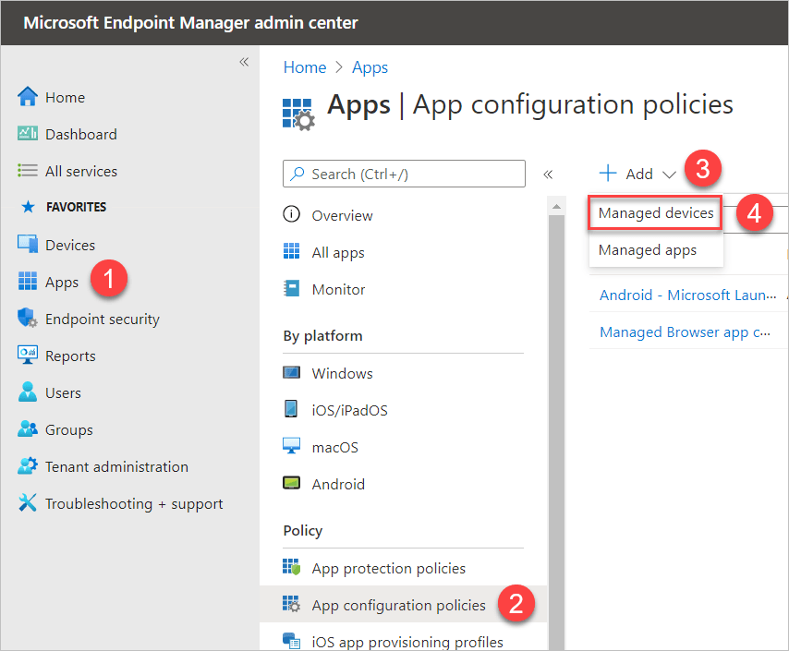Collapse the Apps blade menu pane

(548, 175)
